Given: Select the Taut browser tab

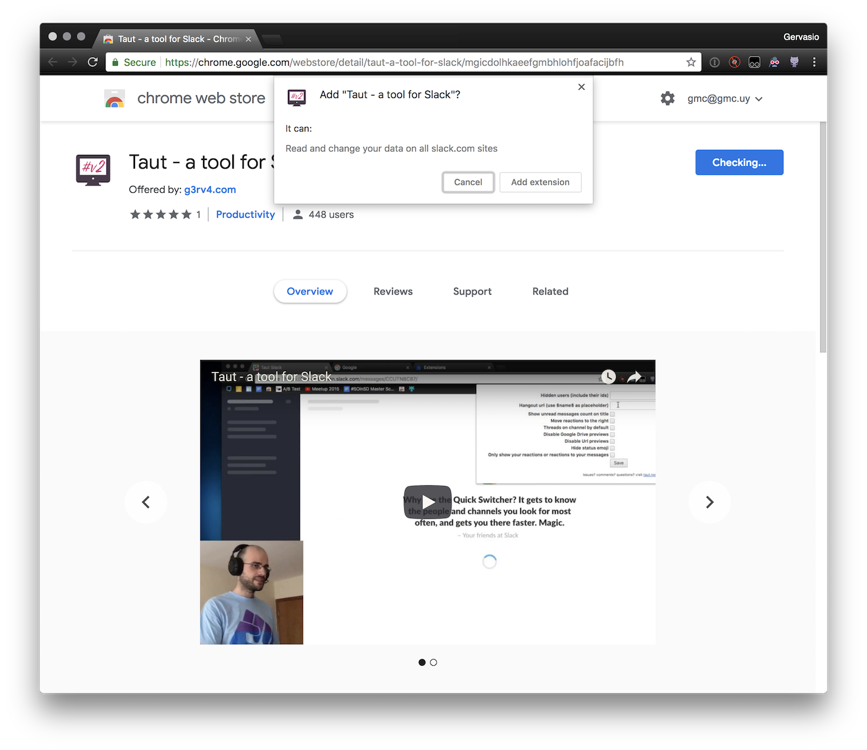Looking at the screenshot, I should pyautogui.click(x=176, y=39).
